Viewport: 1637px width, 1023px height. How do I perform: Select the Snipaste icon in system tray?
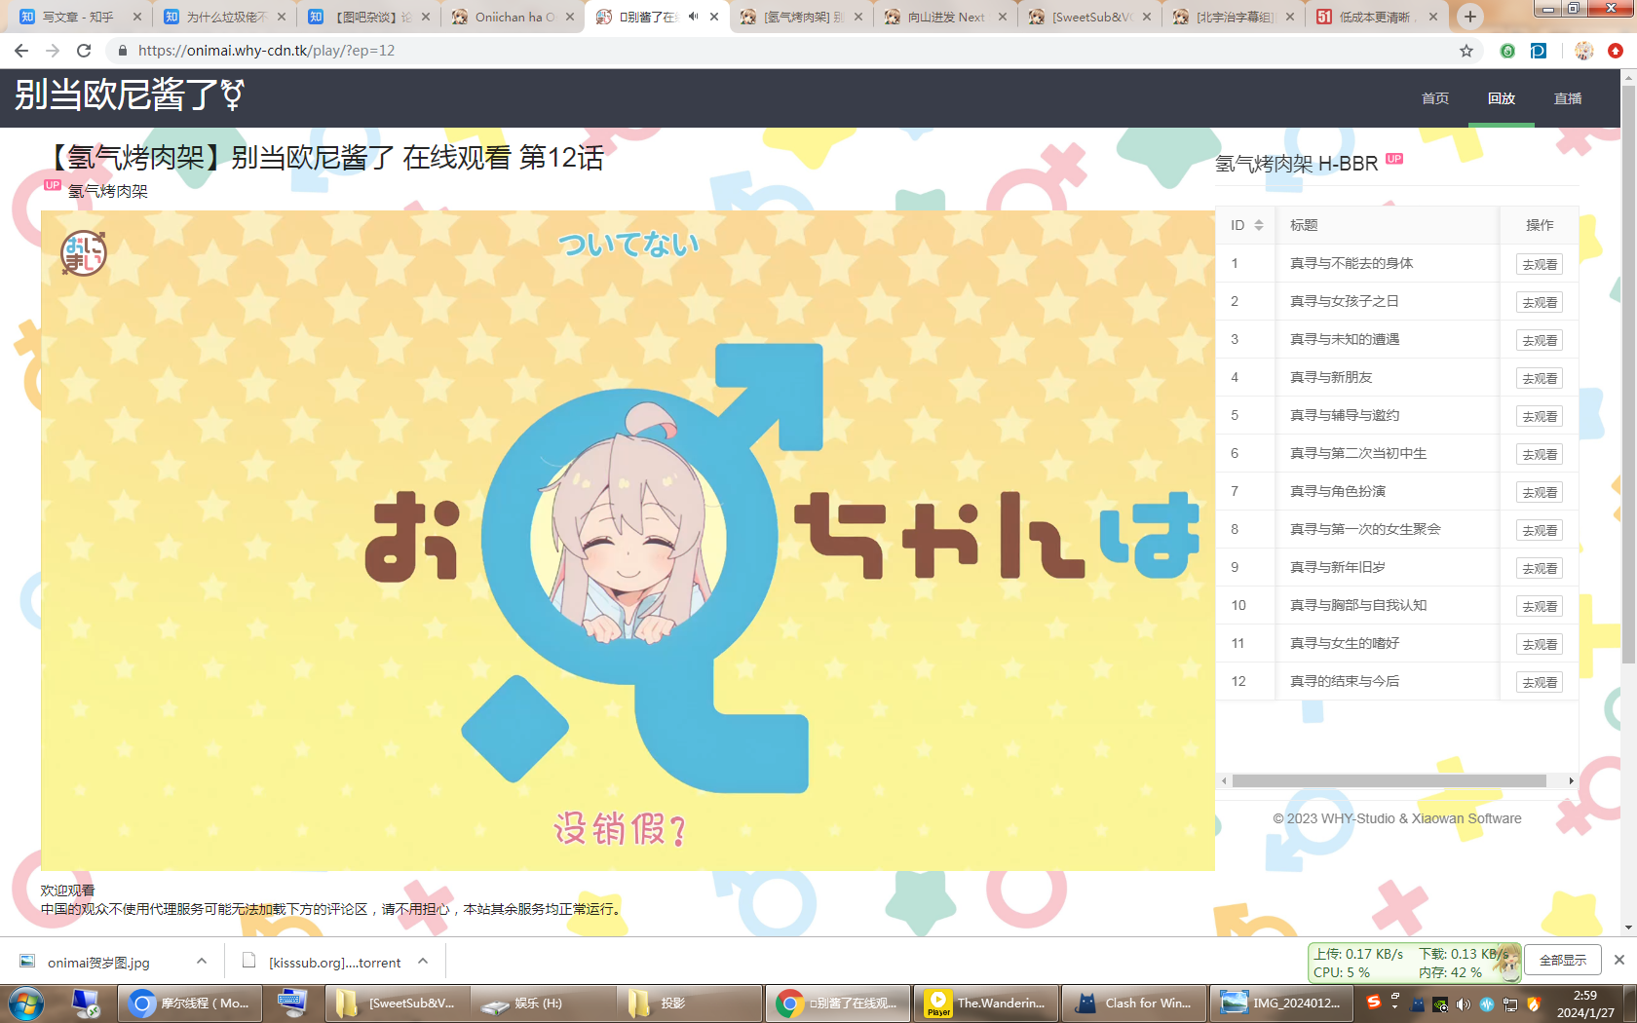(x=1373, y=1003)
